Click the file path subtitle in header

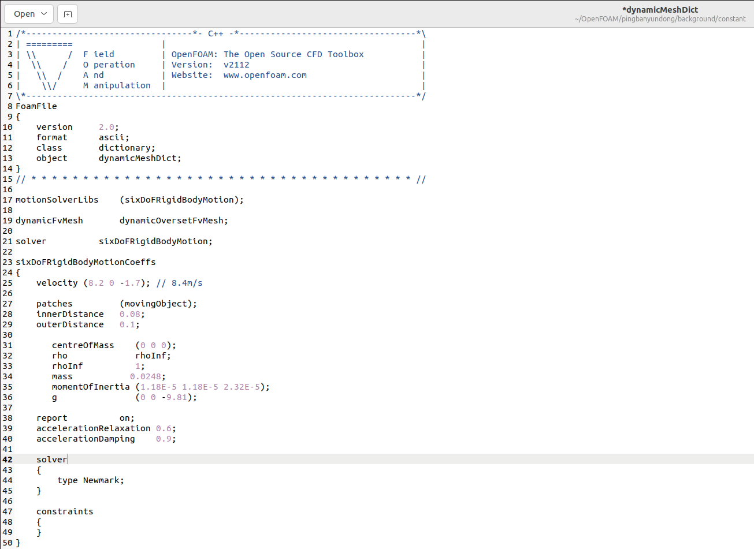(660, 19)
